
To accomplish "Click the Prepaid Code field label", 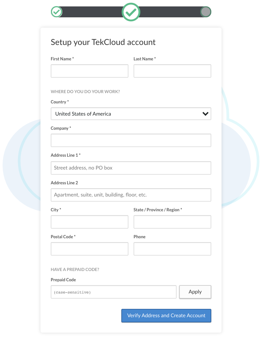I will click(x=63, y=280).
